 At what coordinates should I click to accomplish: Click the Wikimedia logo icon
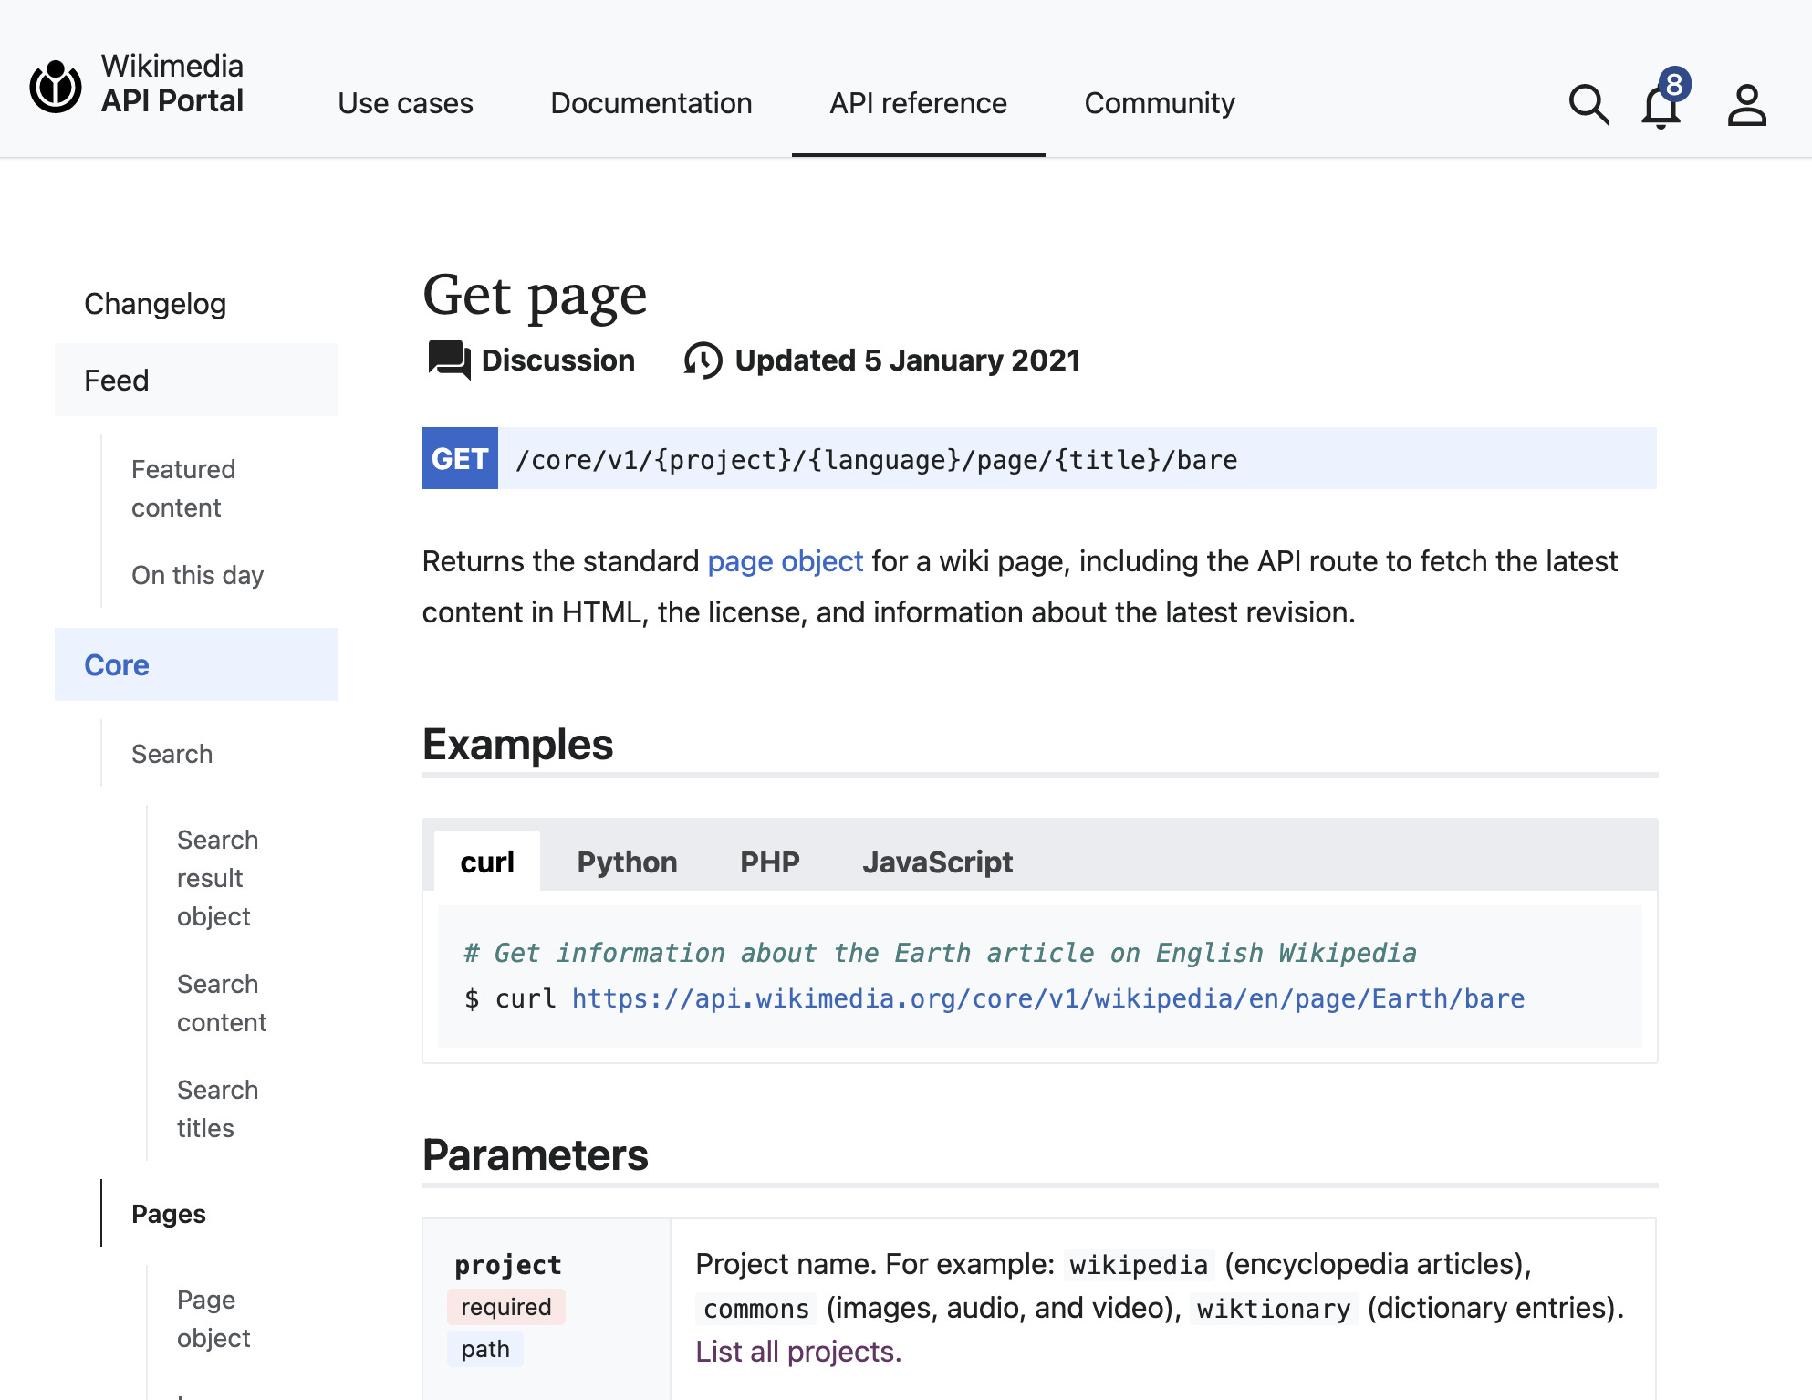coord(56,87)
